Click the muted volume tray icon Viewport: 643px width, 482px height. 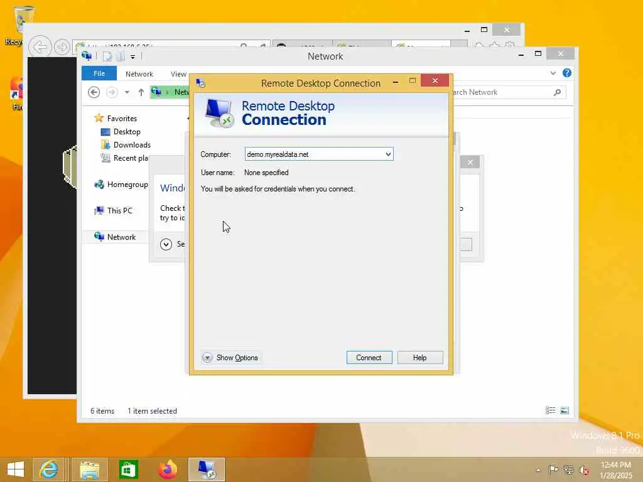(583, 470)
